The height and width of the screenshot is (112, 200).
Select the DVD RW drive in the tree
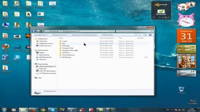point(47,71)
